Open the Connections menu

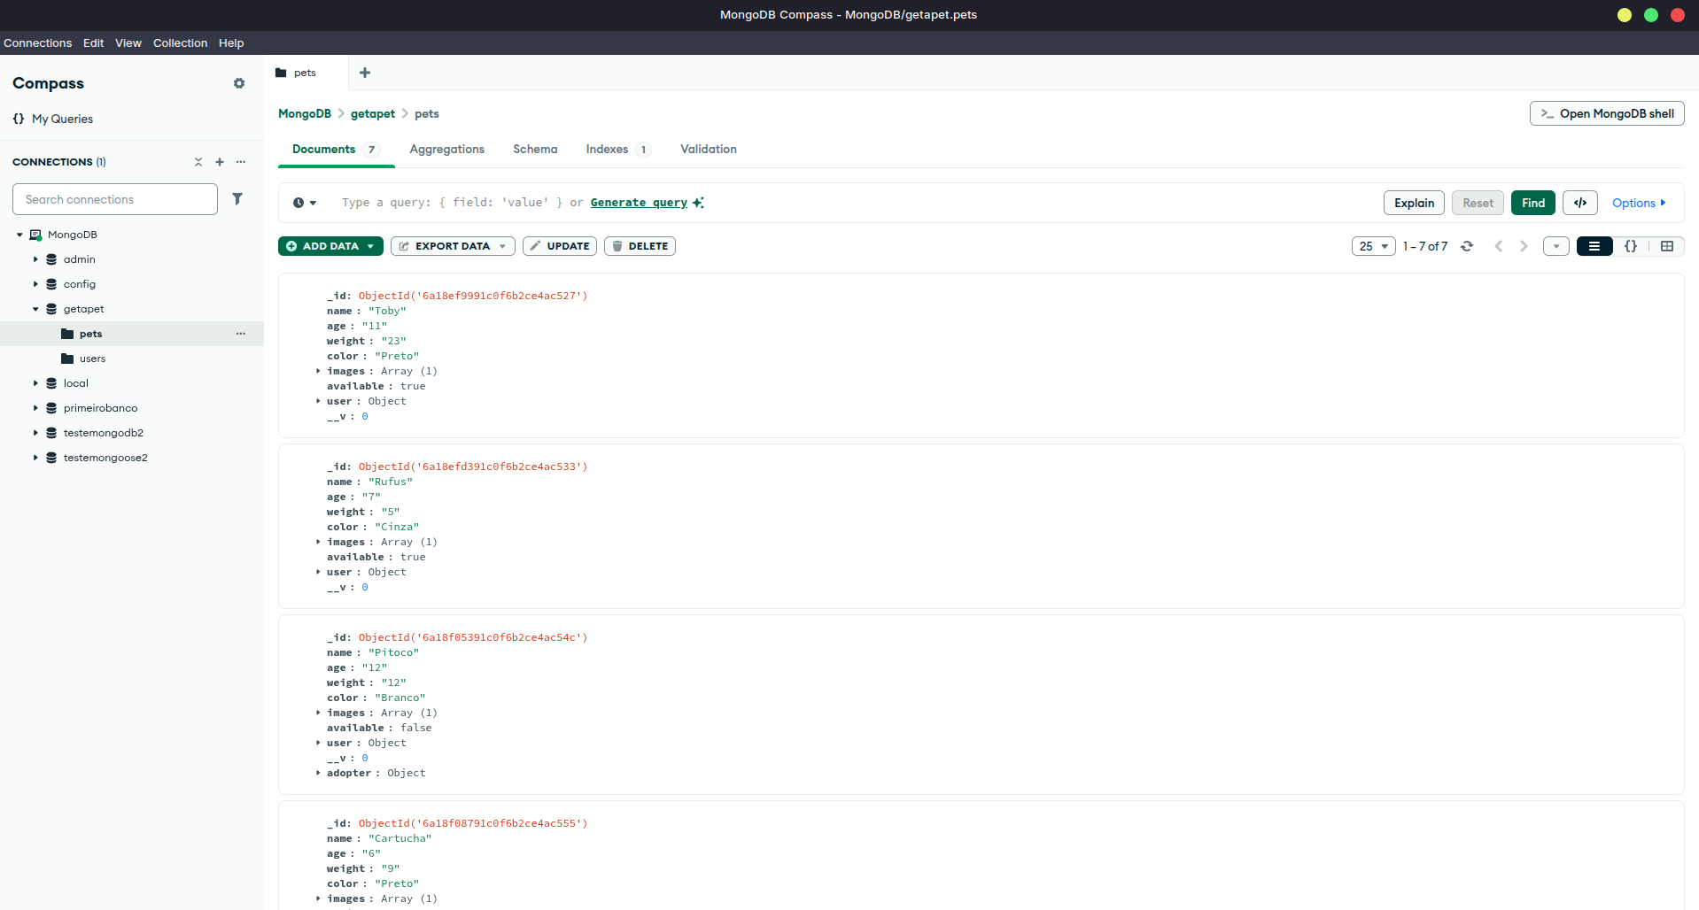coord(37,42)
